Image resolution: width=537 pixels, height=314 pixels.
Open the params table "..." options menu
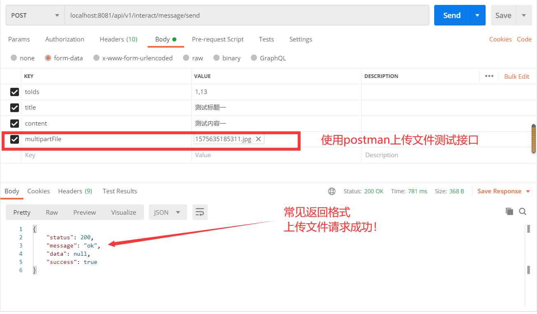[489, 76]
